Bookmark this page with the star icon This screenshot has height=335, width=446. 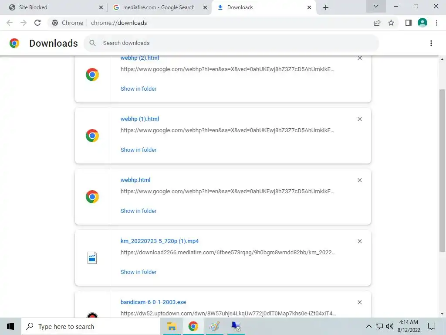point(391,23)
